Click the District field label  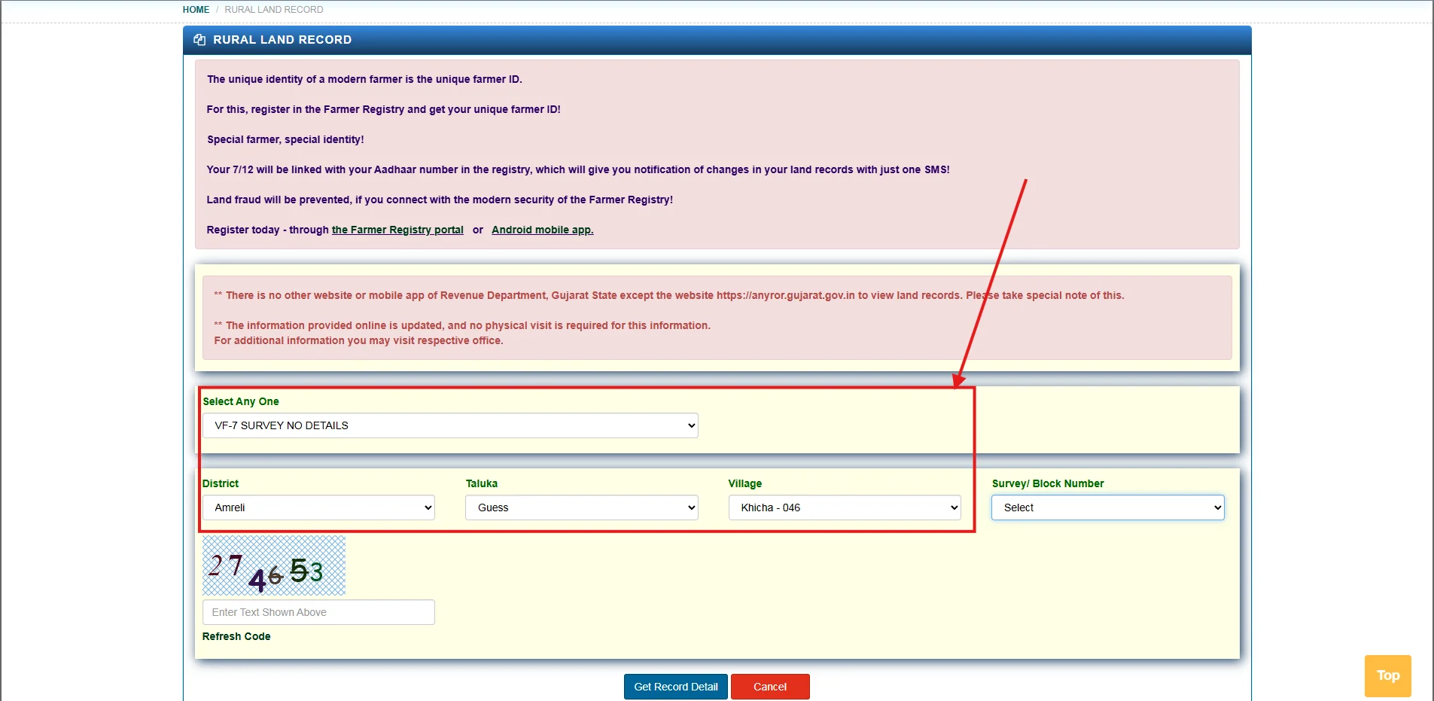pos(221,483)
